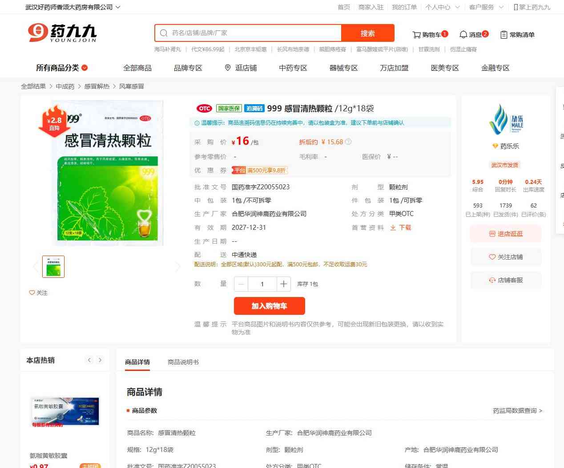Increase quantity with the plus button

click(x=283, y=284)
